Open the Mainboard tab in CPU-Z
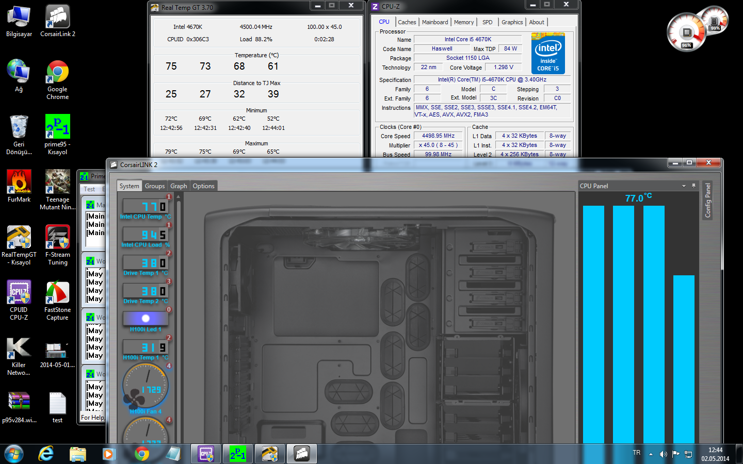This screenshot has height=464, width=743. (x=435, y=22)
